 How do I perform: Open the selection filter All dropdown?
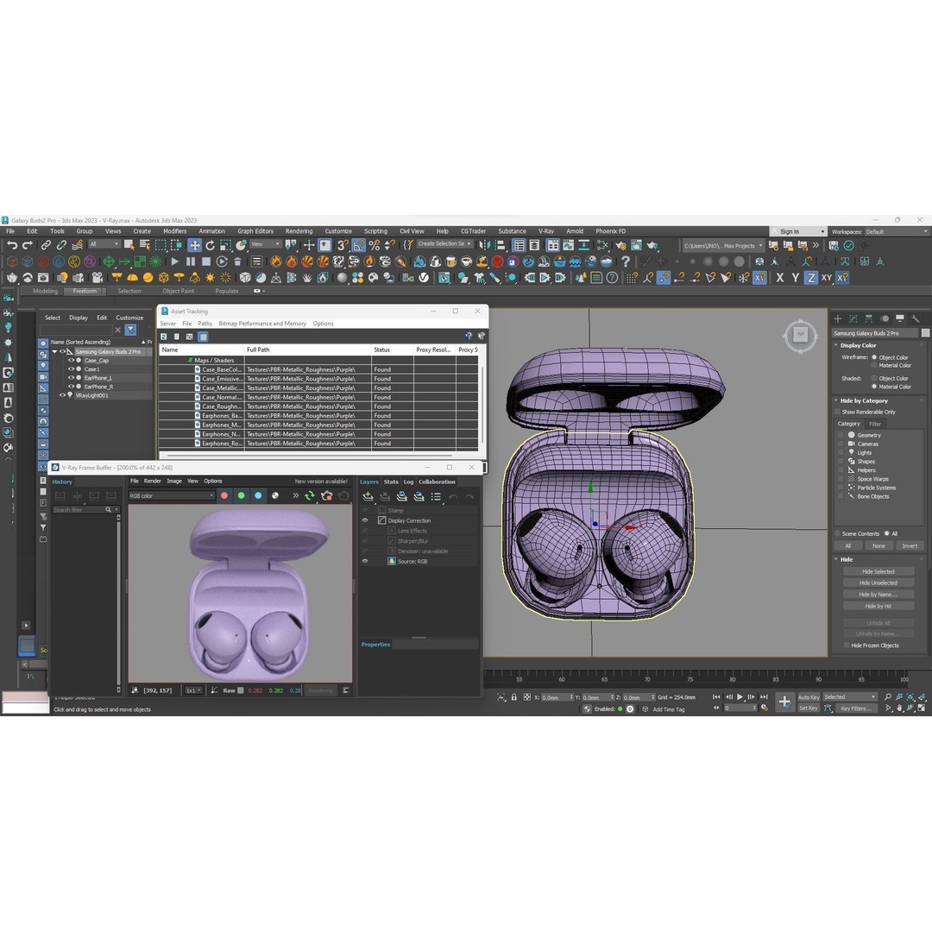click(x=104, y=244)
